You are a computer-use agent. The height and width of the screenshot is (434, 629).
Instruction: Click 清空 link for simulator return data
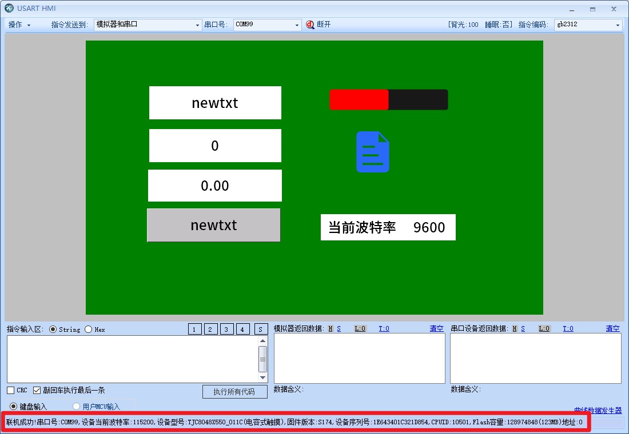tap(436, 328)
